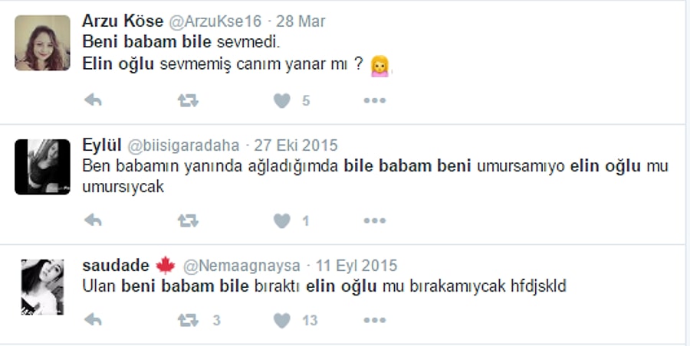Screen dimensions: 690x346
Task: Retweet saudade's tweet with 3 retweets
Action: 188,320
